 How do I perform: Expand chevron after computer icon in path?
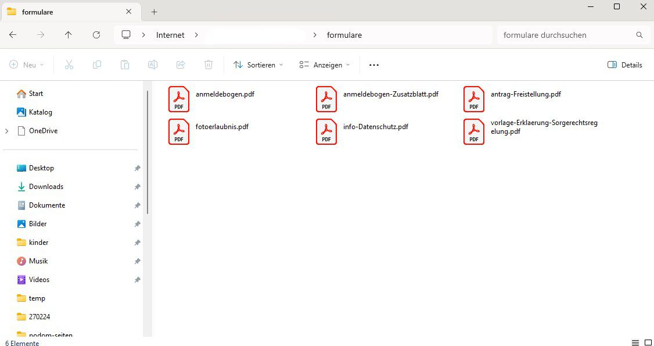143,35
